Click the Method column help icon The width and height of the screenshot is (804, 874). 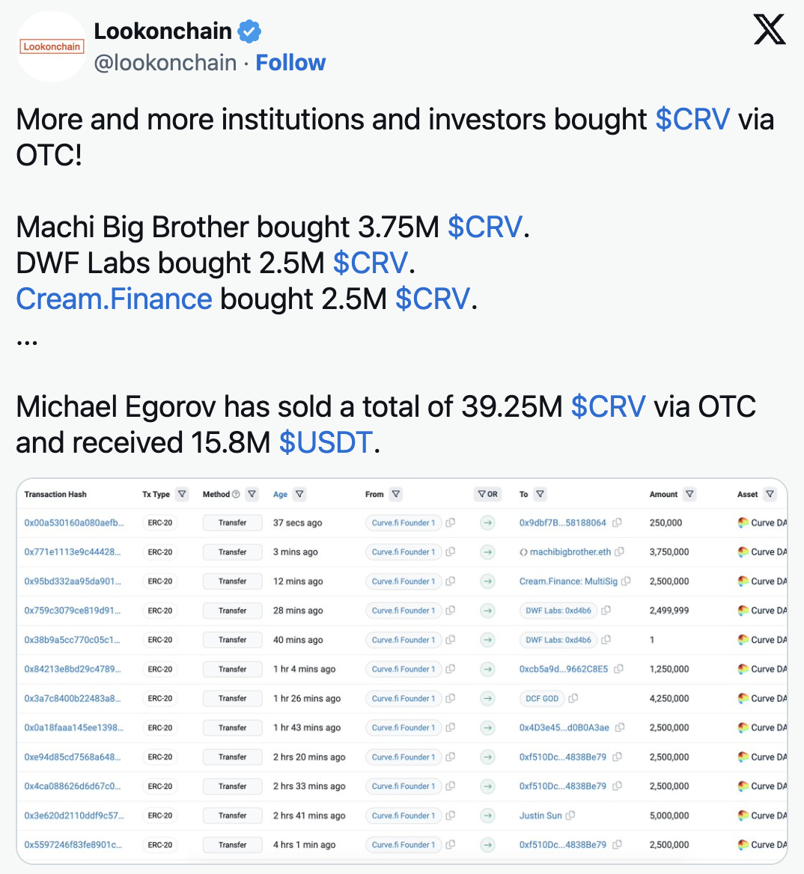(236, 495)
